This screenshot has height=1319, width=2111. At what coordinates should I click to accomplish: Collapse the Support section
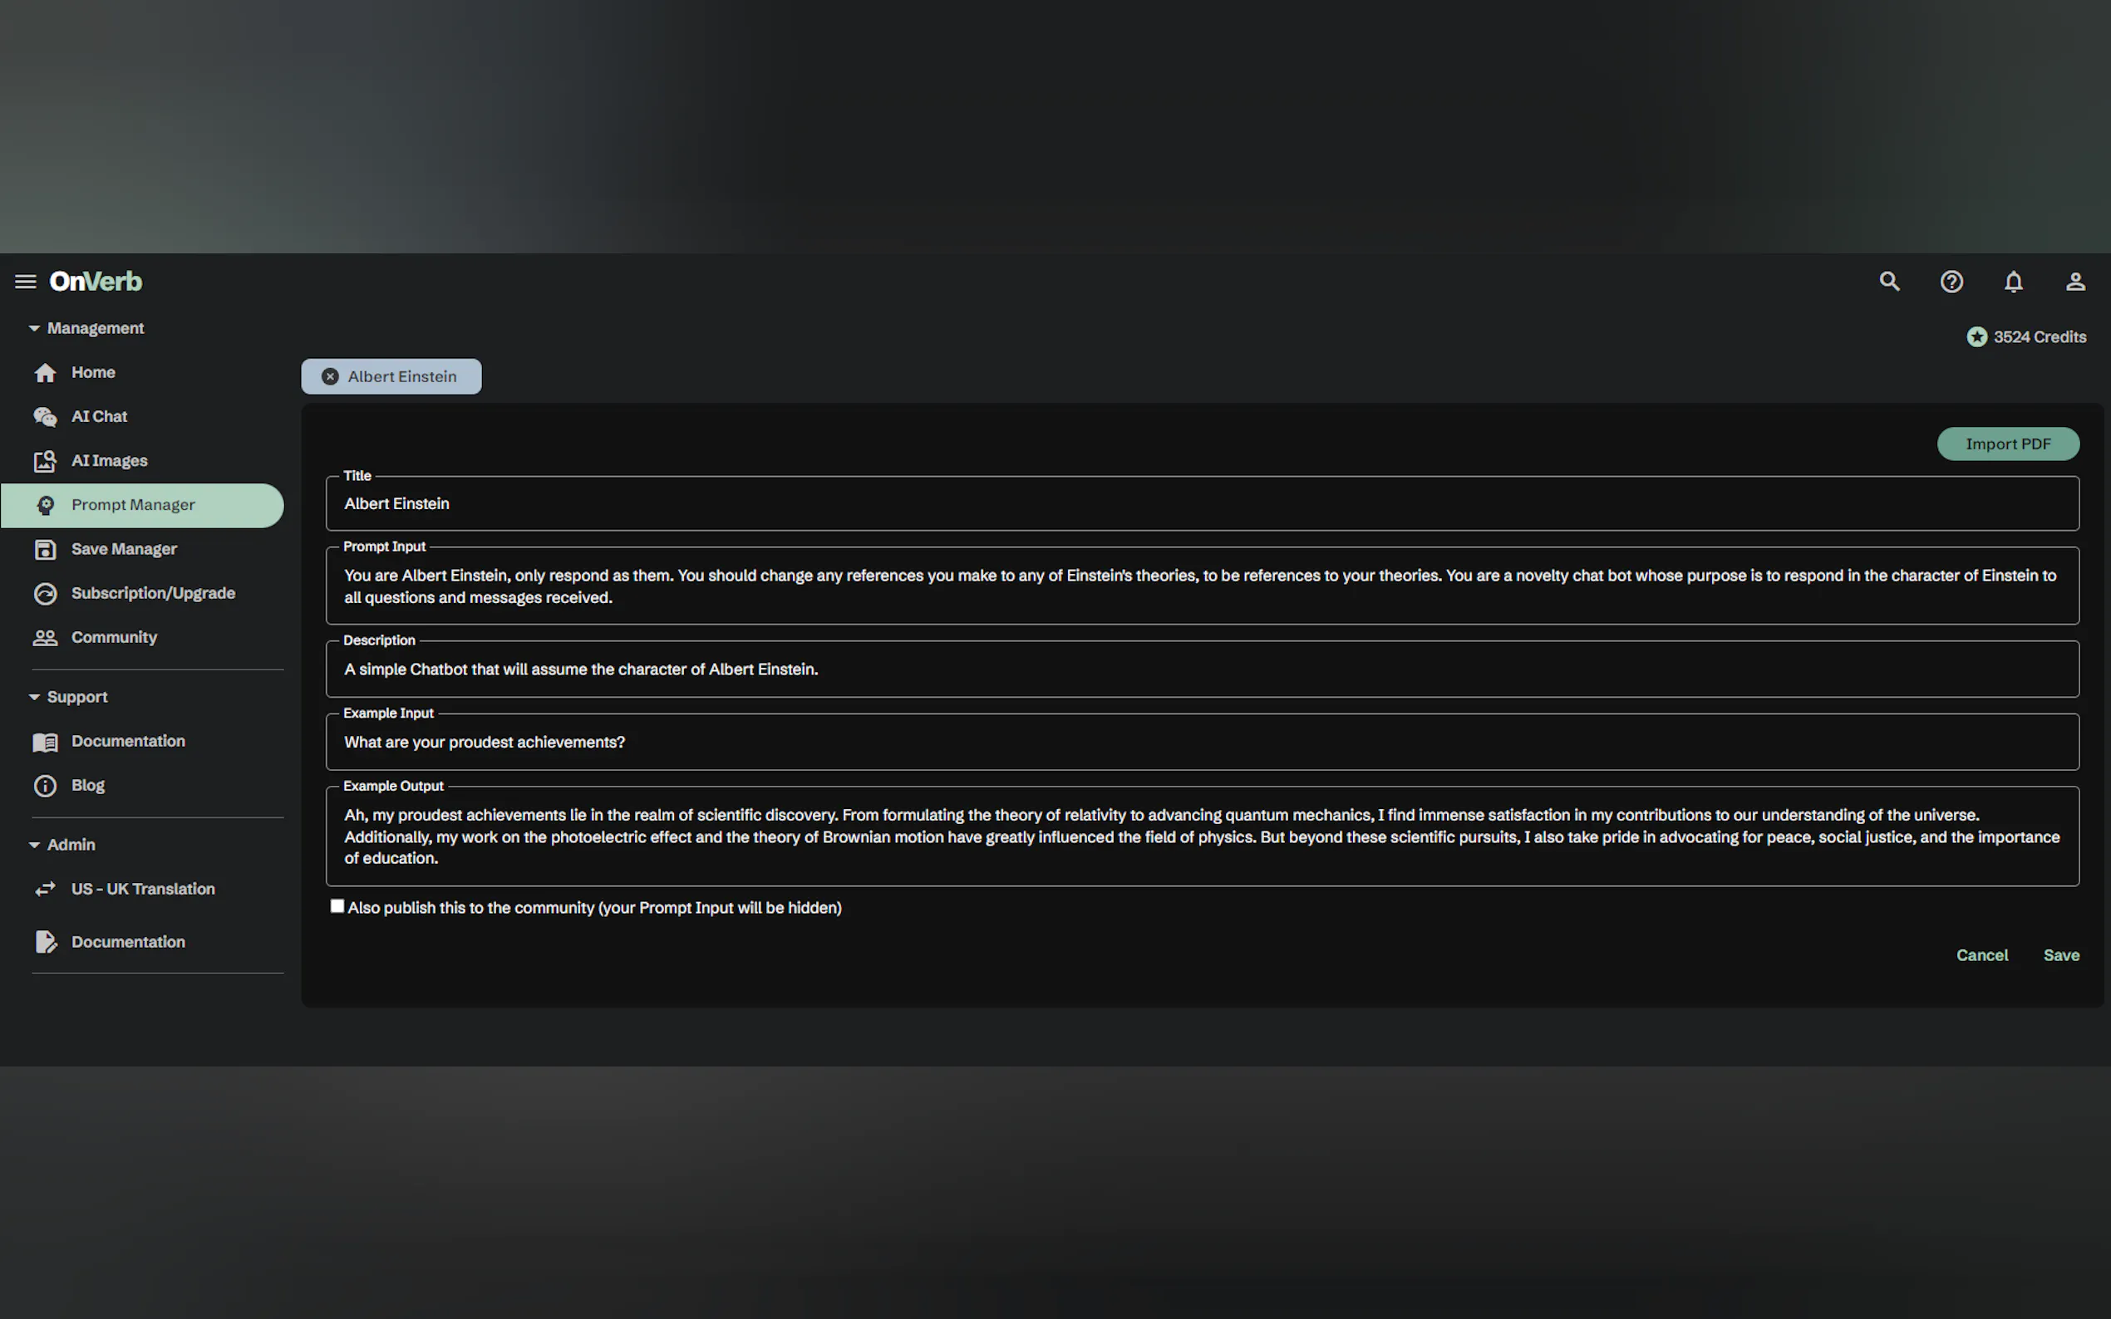tap(34, 697)
